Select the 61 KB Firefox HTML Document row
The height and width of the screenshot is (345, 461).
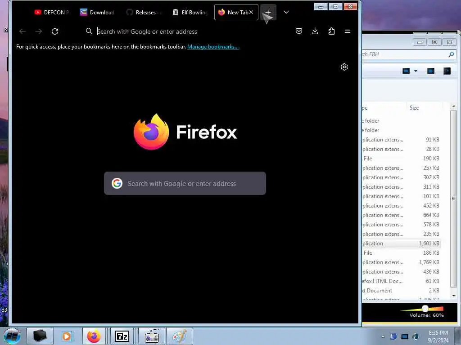tap(401, 281)
